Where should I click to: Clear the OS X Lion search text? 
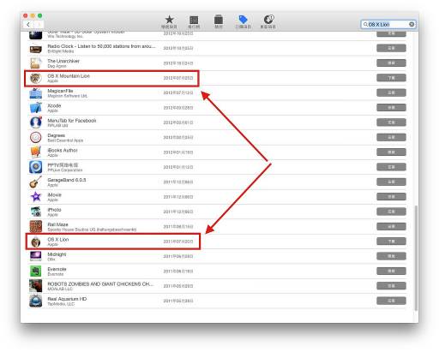tap(412, 24)
